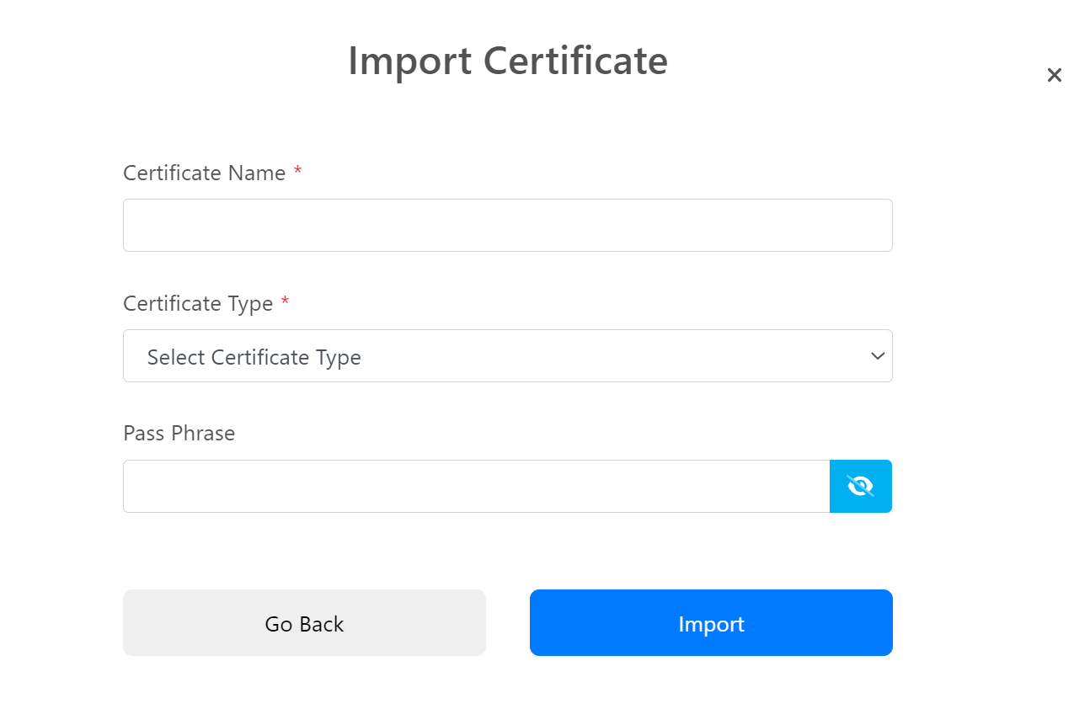Click the blue Import button
Screen dimensions: 1090x709
click(x=711, y=622)
